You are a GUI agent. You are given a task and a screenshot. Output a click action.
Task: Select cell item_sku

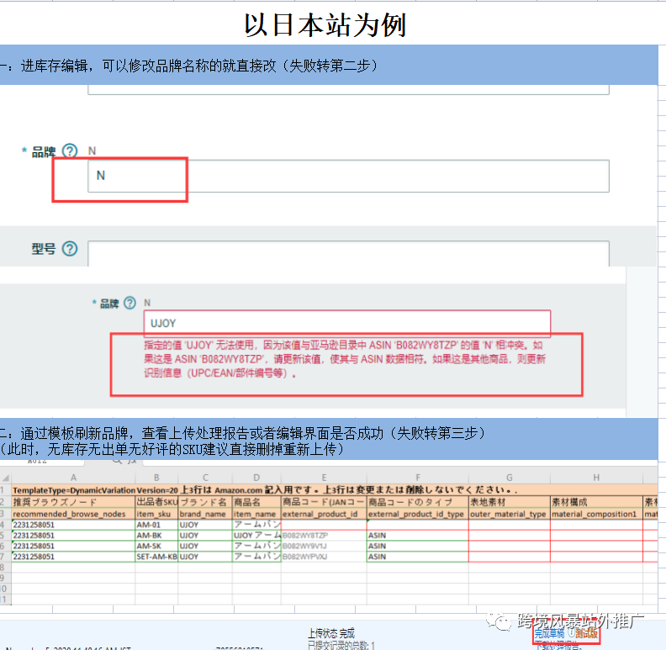click(156, 514)
